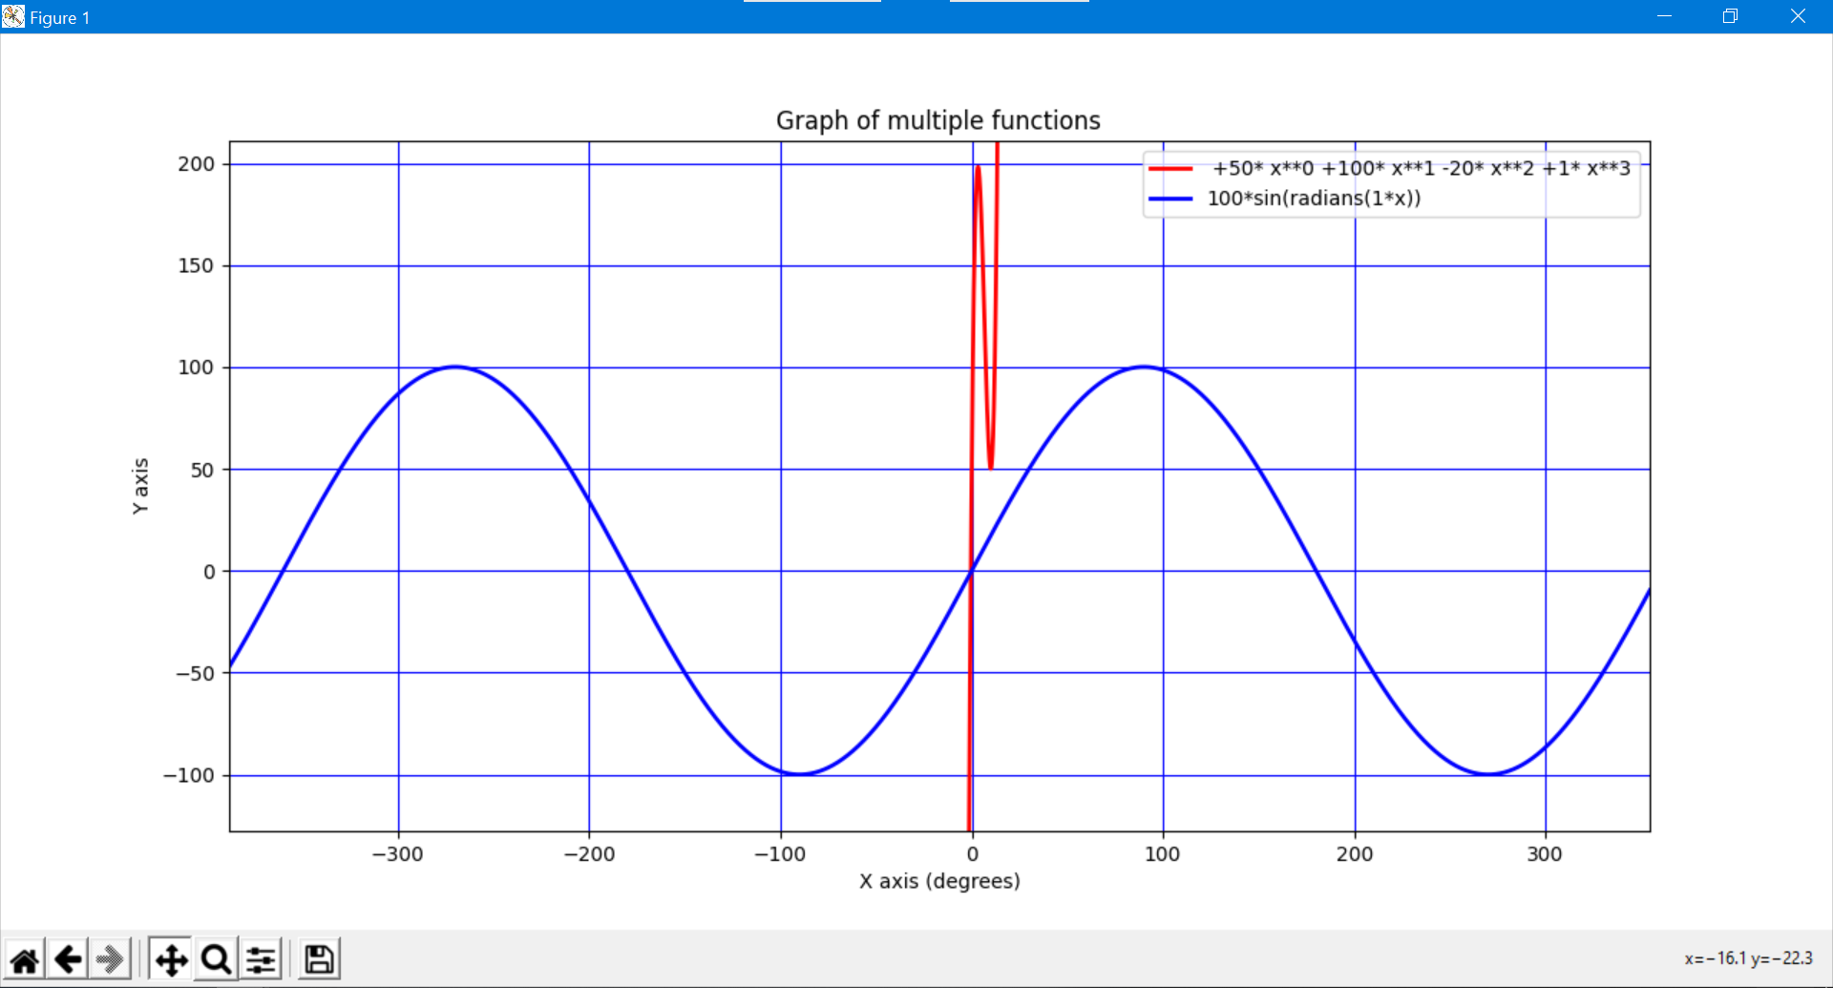Click the blue sine legend line
1833x988 pixels.
point(1170,199)
